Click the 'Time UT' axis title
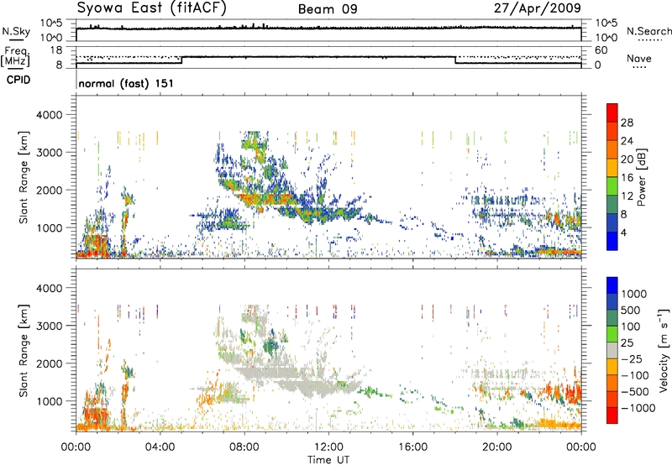This screenshot has width=672, height=465. (328, 460)
